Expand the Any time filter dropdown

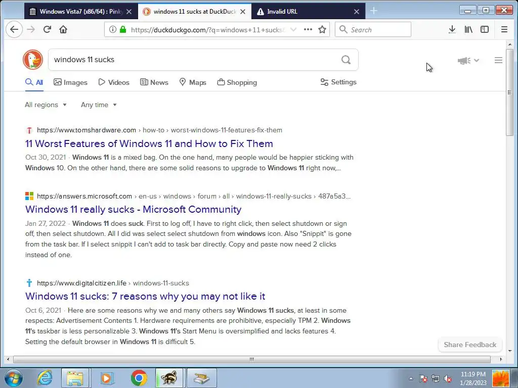click(x=99, y=105)
